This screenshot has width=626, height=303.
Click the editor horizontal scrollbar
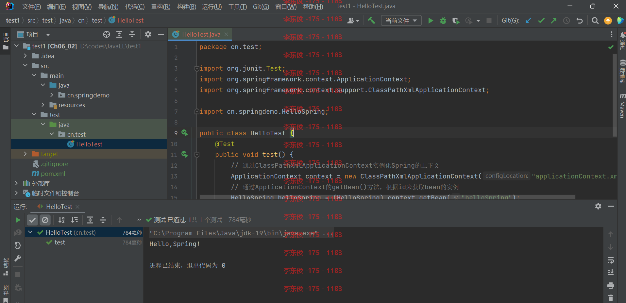[x=388, y=197]
